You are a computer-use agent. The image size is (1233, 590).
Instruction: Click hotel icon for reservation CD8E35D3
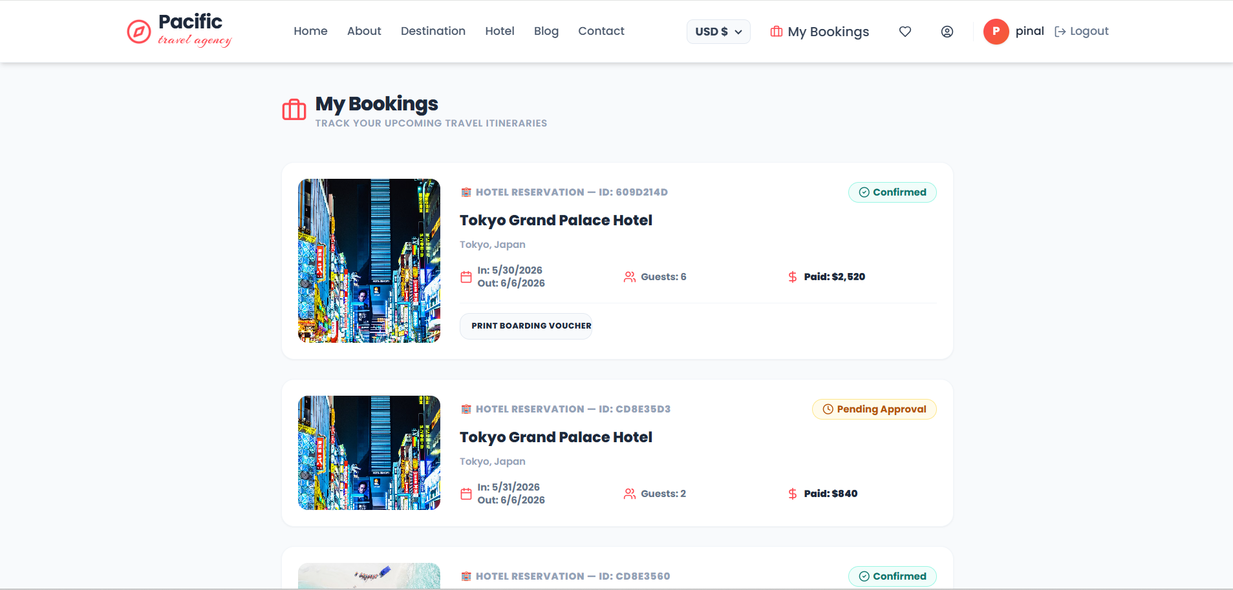tap(466, 409)
